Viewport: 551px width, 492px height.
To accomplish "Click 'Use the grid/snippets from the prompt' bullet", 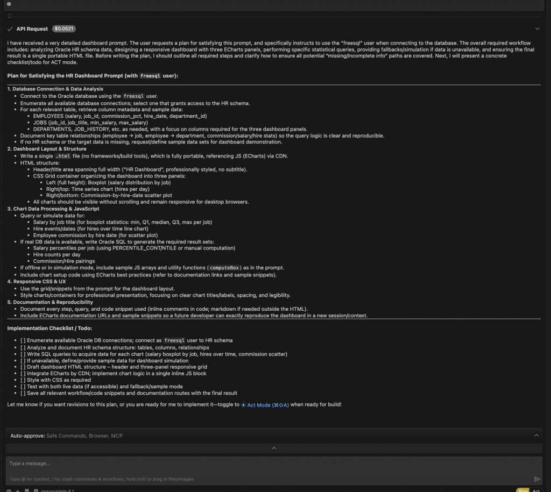I will tap(97, 289).
